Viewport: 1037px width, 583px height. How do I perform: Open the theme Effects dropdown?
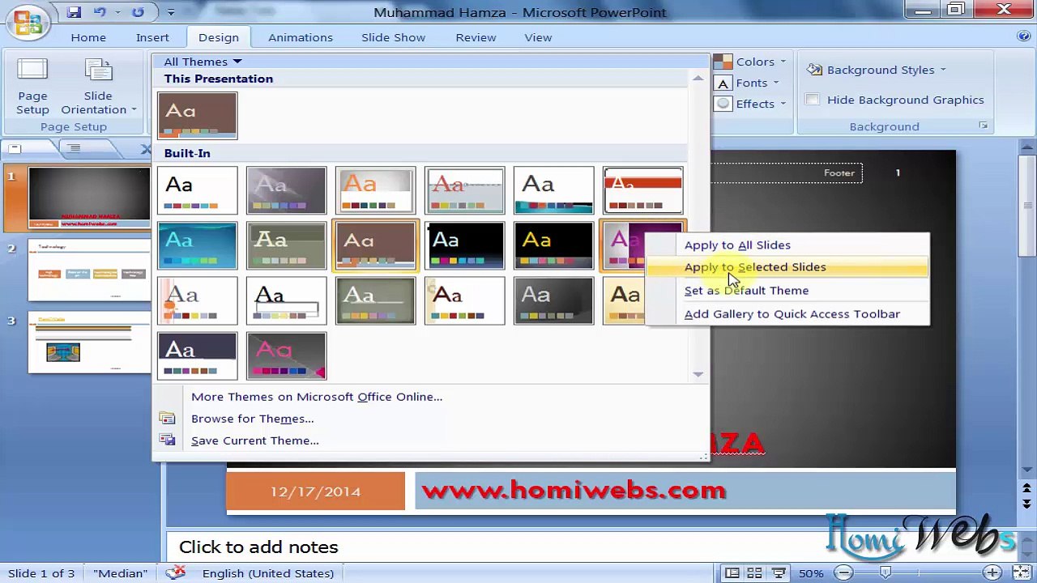click(x=751, y=104)
